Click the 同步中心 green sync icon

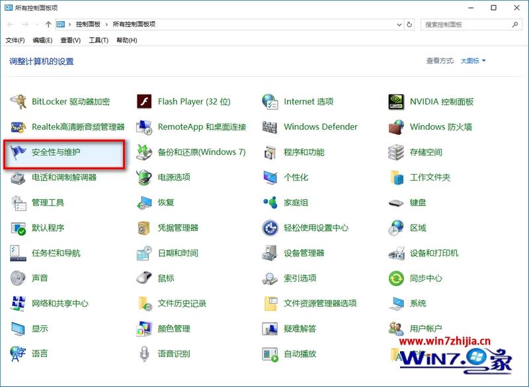[x=396, y=279]
